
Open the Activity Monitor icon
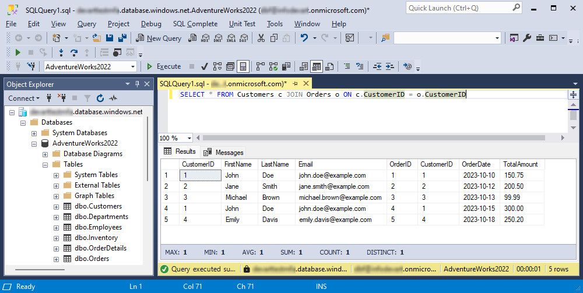(x=349, y=38)
